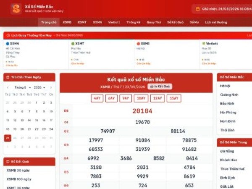The width and height of the screenshot is (252, 189).
Task: Select day 23 in the calendar
Action: click(44, 129)
